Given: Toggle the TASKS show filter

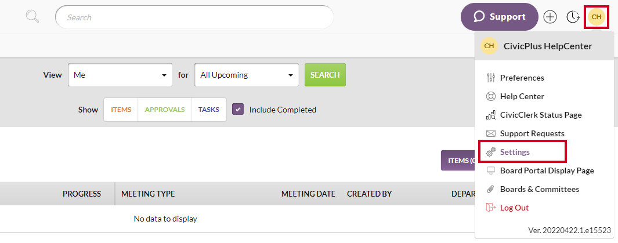Looking at the screenshot, I should point(209,110).
